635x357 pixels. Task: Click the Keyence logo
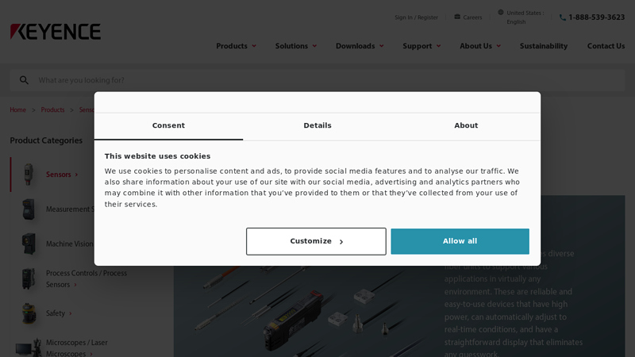coord(56,32)
